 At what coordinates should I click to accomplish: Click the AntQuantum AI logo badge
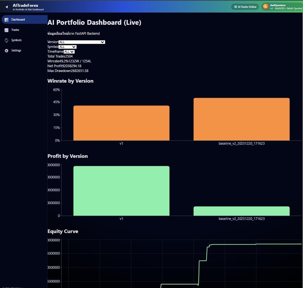point(265,6)
